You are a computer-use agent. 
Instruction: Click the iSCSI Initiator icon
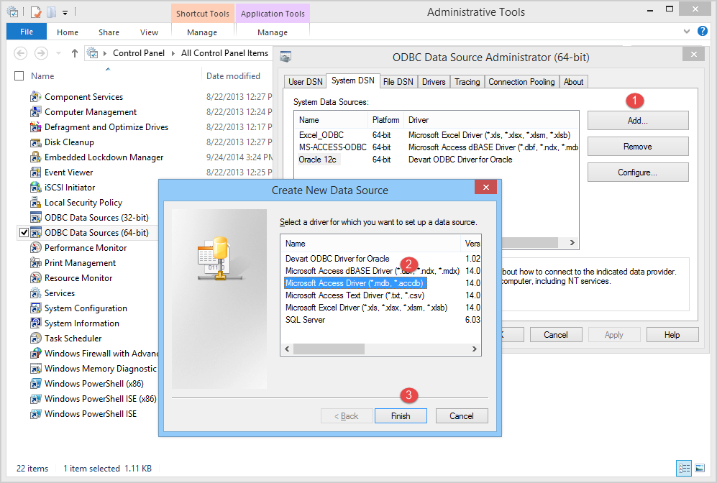[36, 188]
